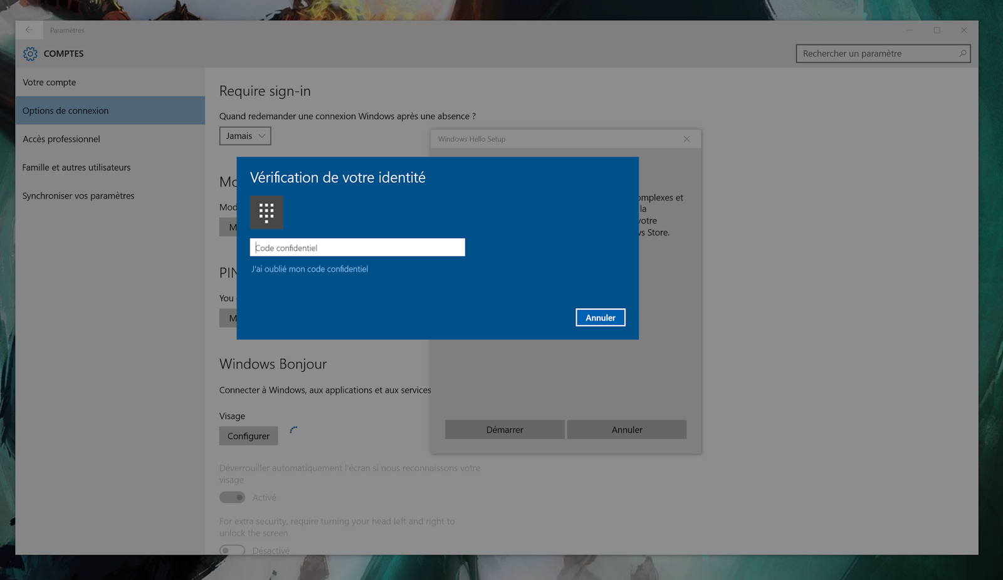Select Famille et autres utilisateurs
This screenshot has height=580, width=1003.
(76, 167)
